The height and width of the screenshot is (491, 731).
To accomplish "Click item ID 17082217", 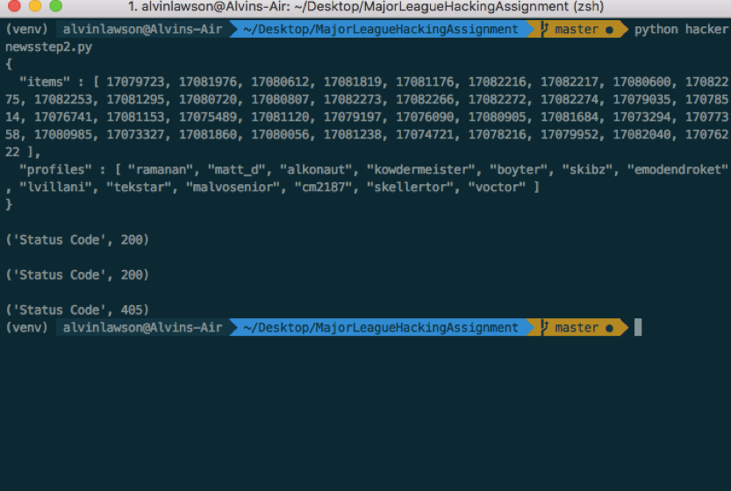I will tap(570, 82).
